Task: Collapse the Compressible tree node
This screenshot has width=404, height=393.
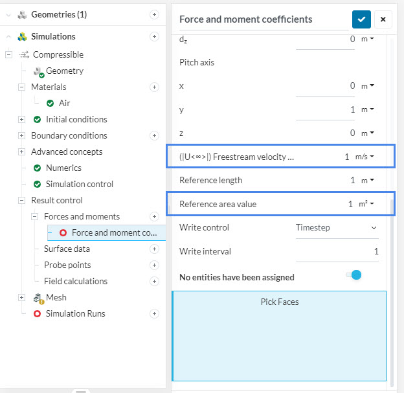Action: [x=9, y=55]
